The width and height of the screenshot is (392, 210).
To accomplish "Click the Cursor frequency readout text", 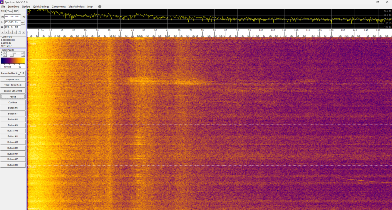I will pyautogui.click(x=8, y=40).
